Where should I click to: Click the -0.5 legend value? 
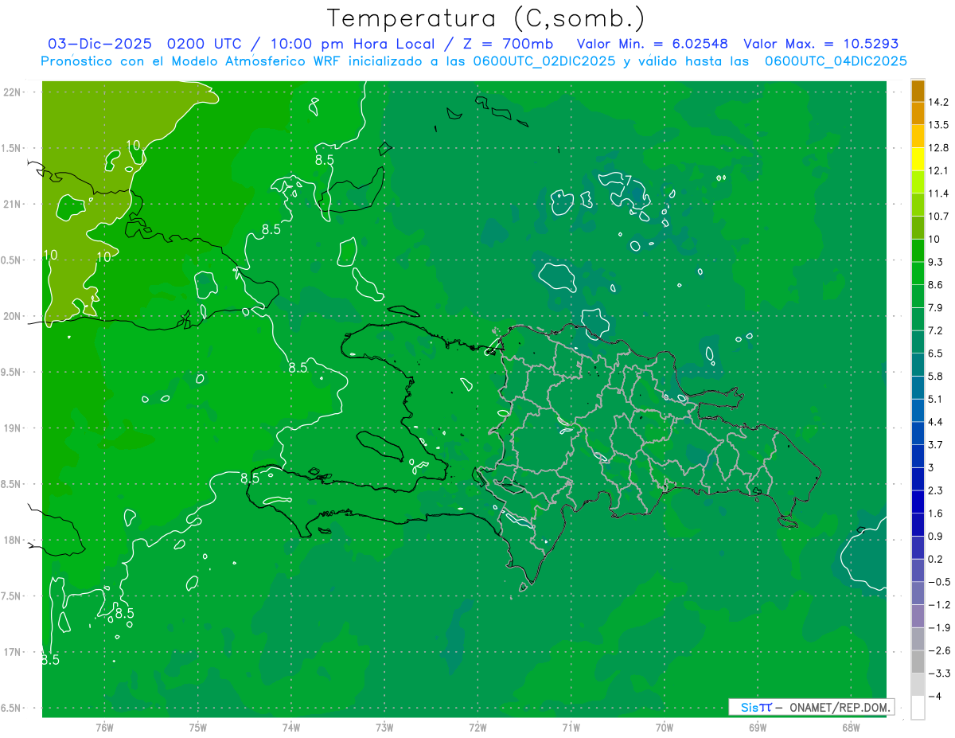(938, 582)
